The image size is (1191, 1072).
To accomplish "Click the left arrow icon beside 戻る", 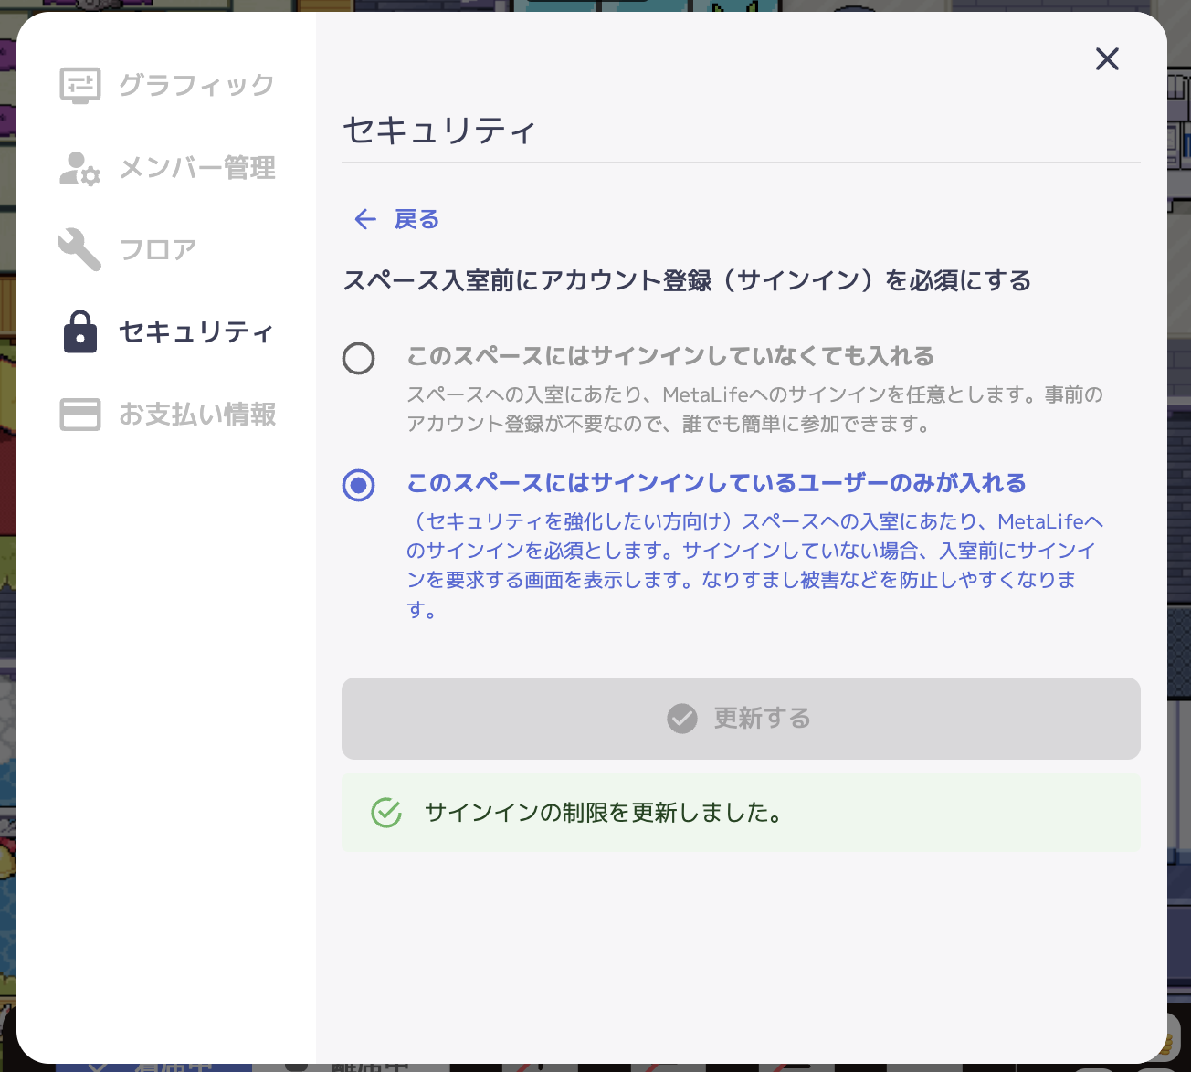I will tap(365, 219).
